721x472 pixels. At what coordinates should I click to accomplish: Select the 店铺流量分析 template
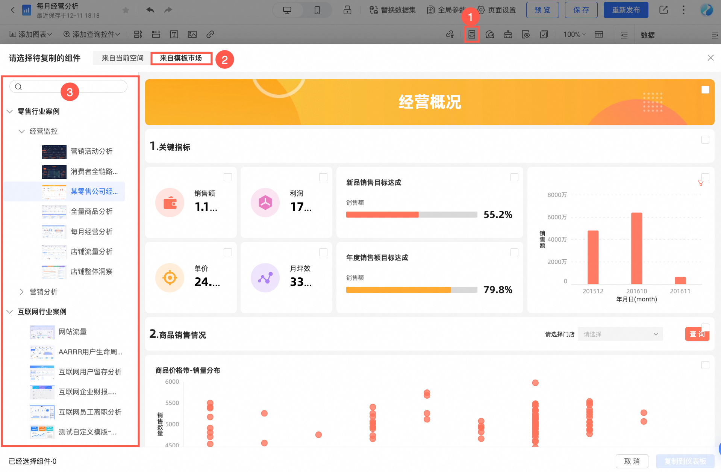coord(77,251)
